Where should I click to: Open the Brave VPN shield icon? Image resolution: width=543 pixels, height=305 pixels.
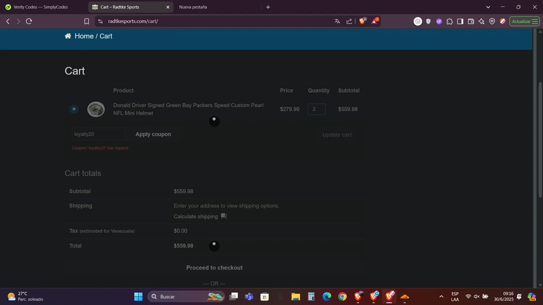click(492, 21)
